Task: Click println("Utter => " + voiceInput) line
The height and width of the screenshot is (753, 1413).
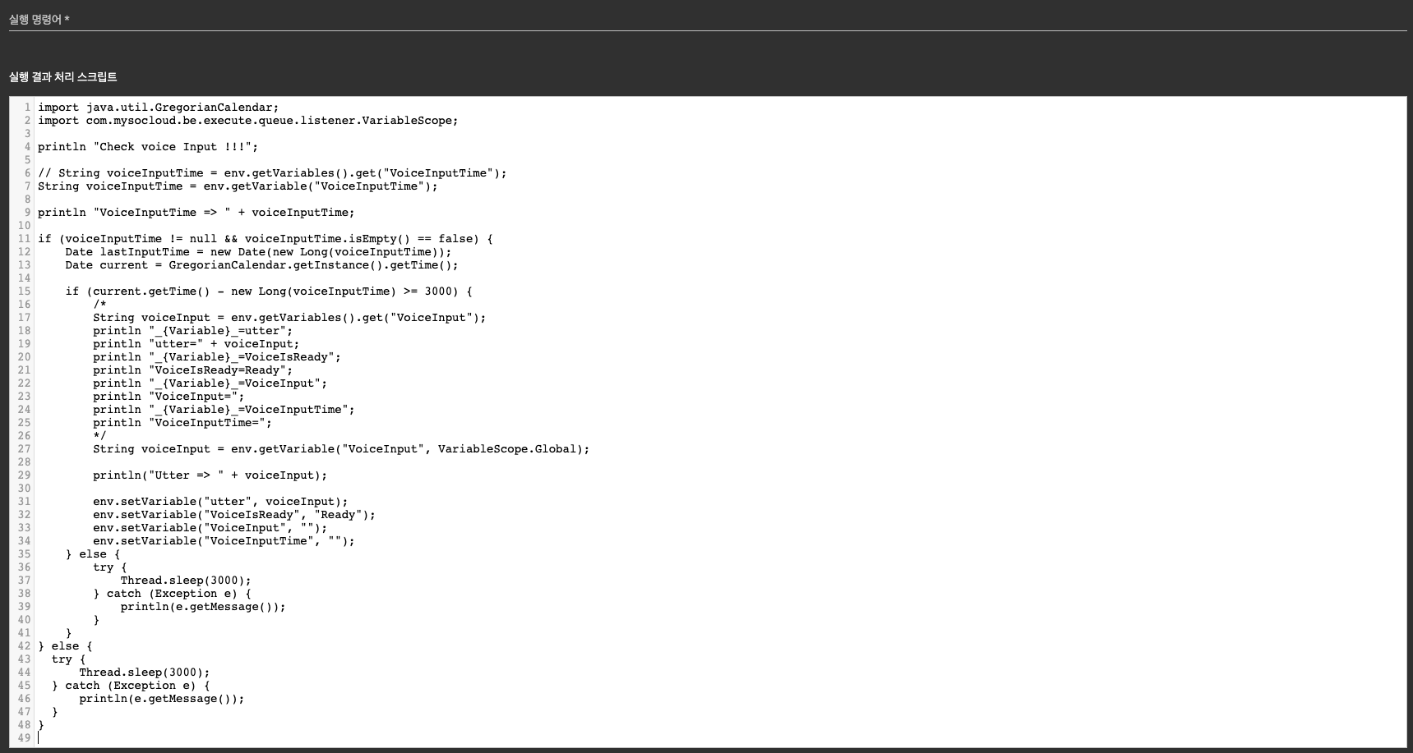Action: tap(210, 475)
